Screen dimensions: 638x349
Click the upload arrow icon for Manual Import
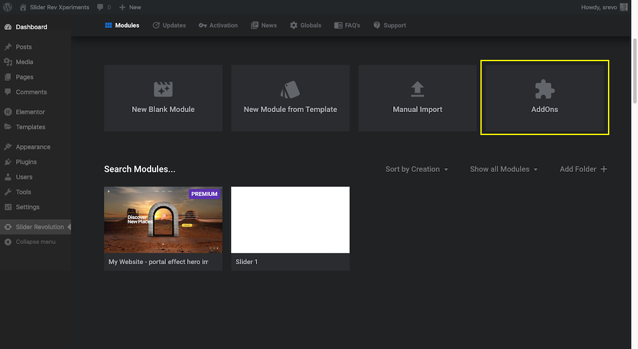pos(417,89)
